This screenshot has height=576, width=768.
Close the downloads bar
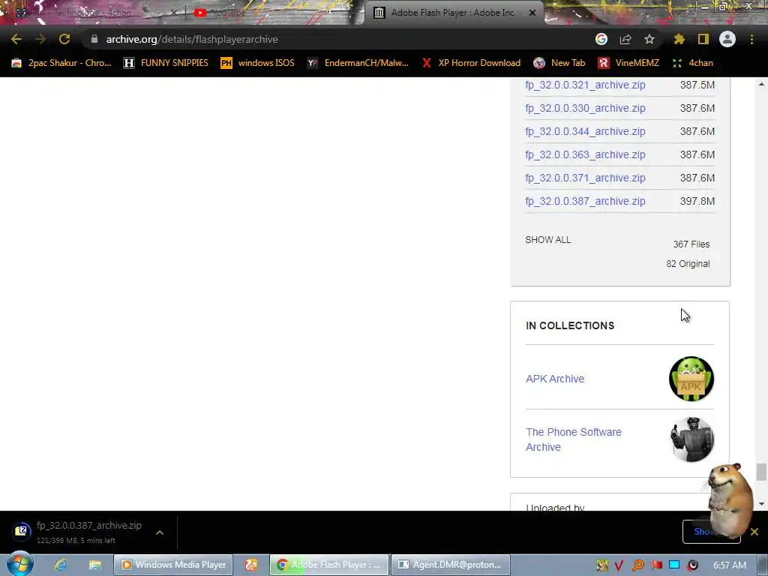point(754,532)
